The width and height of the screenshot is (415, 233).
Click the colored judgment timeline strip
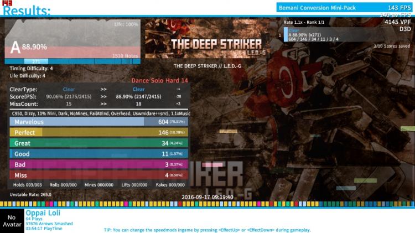(207, 204)
